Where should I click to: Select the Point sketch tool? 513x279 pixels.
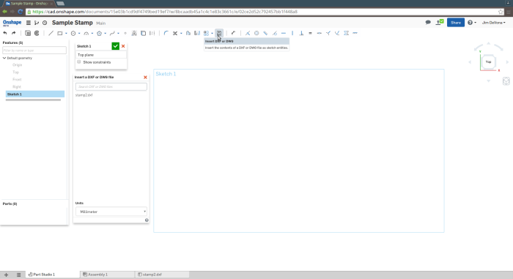[125, 33]
